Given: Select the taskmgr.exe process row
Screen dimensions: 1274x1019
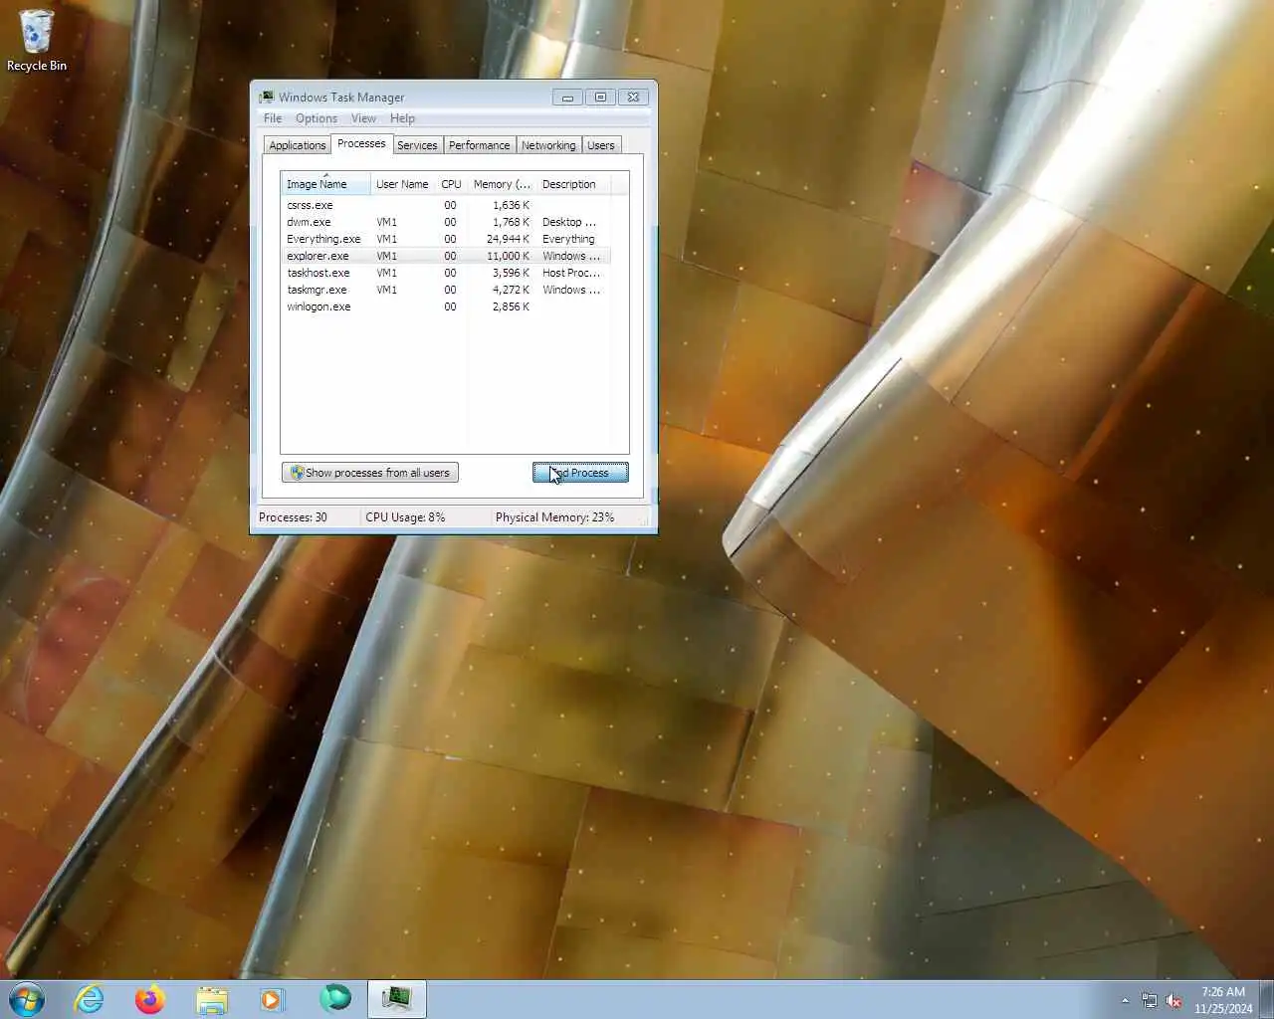Looking at the screenshot, I should [x=446, y=290].
